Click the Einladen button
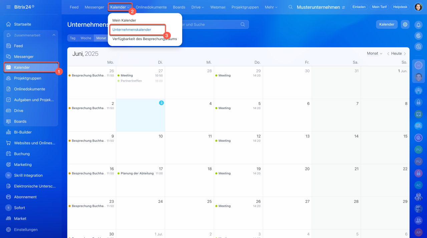The width and height of the screenshot is (427, 238). coord(359,7)
